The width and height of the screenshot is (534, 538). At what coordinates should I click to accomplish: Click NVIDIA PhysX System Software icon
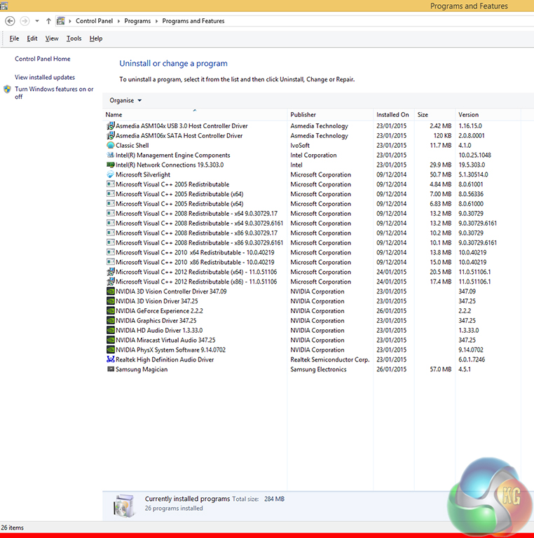tap(111, 350)
